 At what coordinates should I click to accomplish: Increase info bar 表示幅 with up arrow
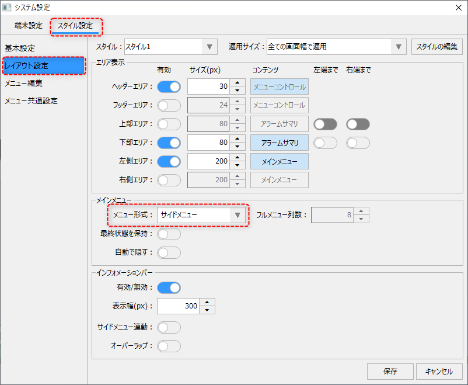click(x=208, y=303)
